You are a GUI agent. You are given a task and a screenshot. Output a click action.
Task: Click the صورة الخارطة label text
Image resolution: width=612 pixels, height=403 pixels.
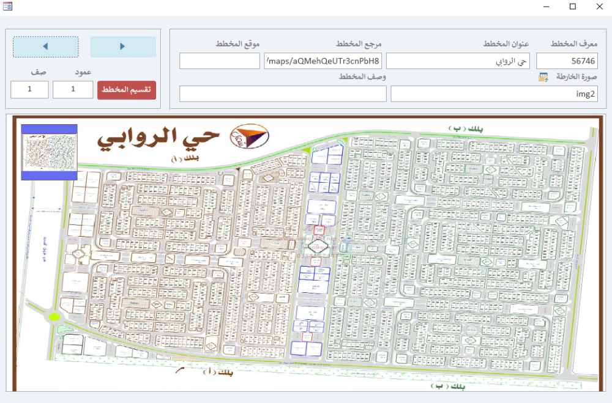click(577, 76)
